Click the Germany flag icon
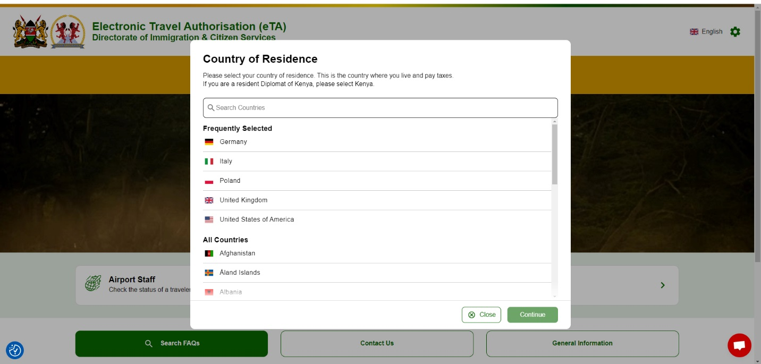Viewport: 761px width, 364px height. point(209,142)
